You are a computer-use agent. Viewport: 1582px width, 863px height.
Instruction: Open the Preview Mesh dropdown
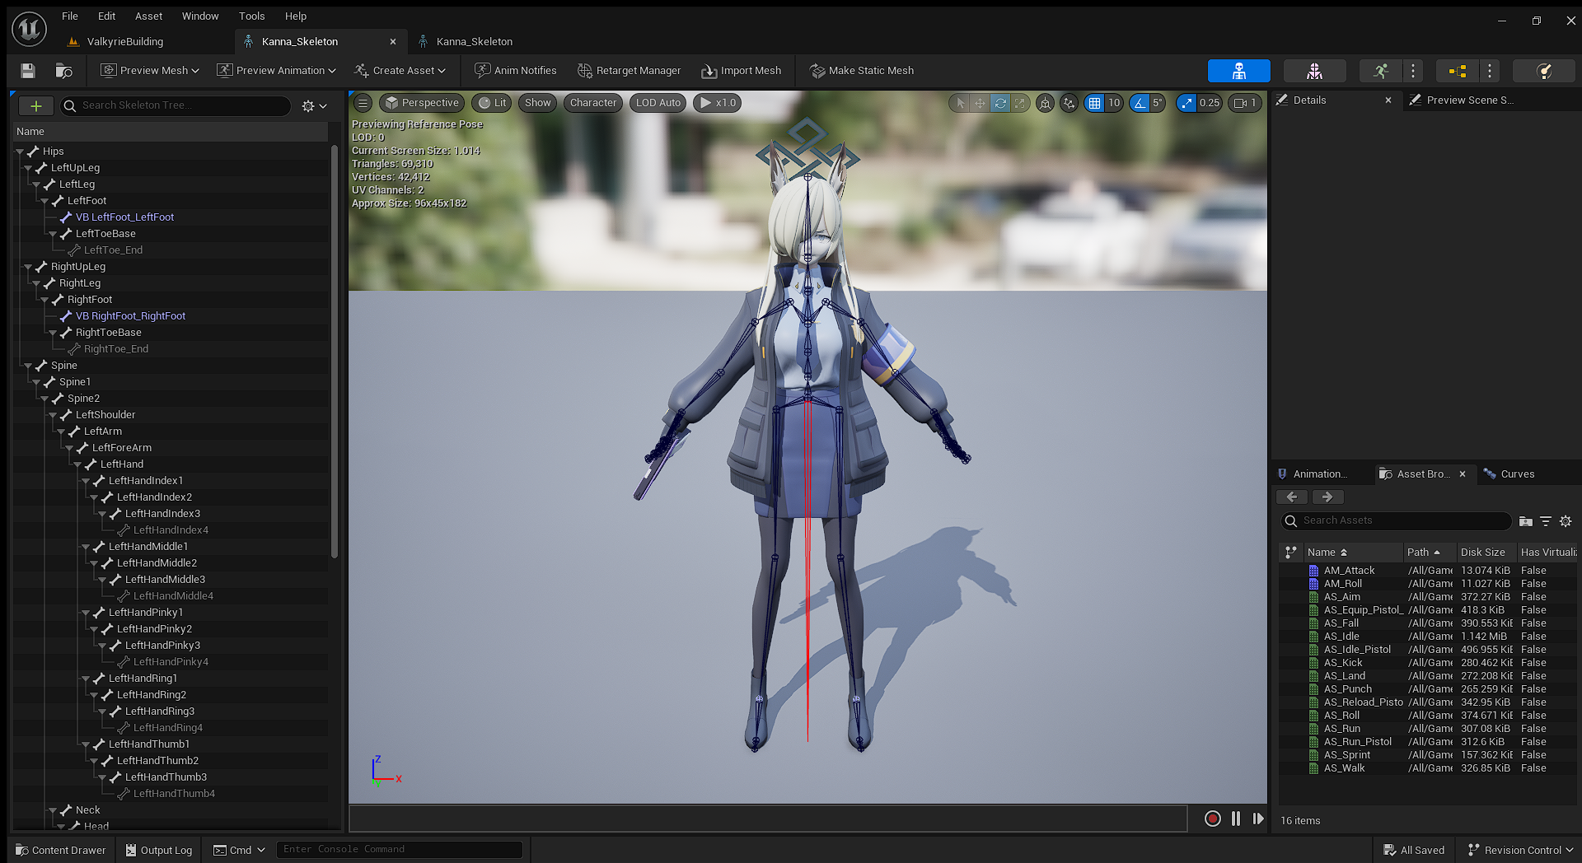pos(150,71)
